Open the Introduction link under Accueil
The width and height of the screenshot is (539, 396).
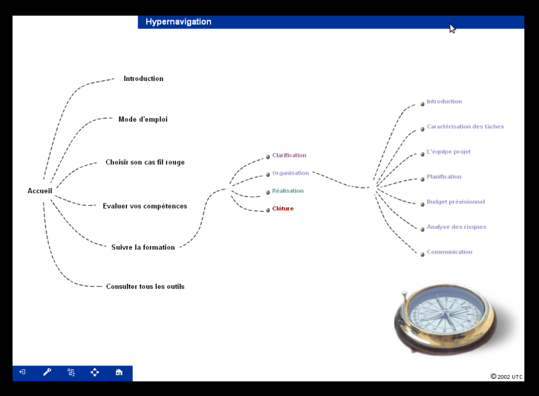(x=143, y=79)
